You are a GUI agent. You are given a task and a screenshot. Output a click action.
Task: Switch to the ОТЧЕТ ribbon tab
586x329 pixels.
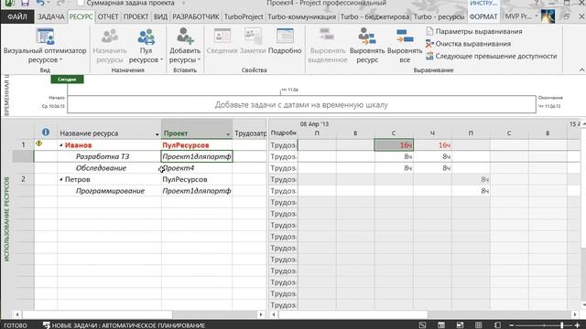click(x=108, y=16)
